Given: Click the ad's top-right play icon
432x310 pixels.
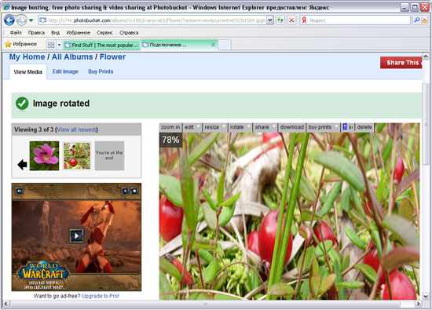Looking at the screenshot, I should click(x=125, y=191).
